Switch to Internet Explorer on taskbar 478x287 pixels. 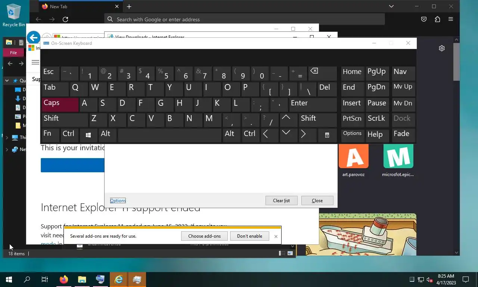[118, 279]
